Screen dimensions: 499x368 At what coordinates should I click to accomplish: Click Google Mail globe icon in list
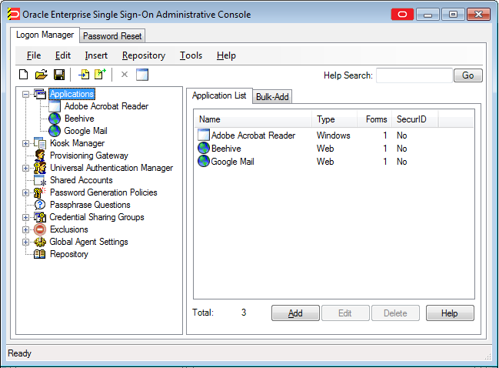203,161
